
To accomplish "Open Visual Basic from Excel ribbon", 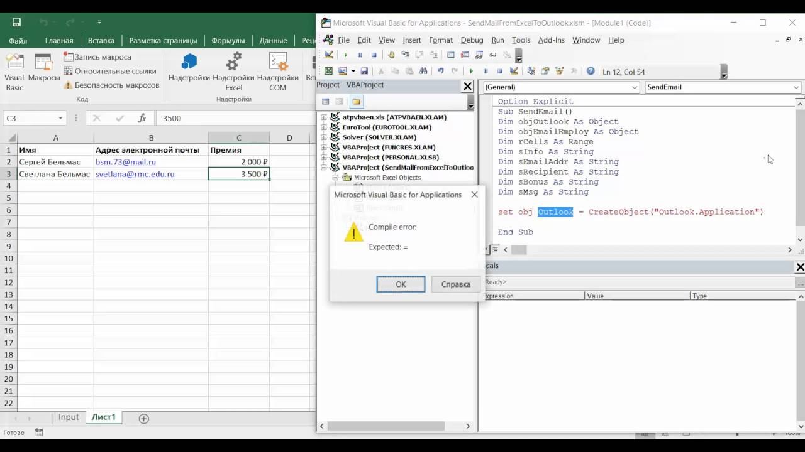I will tap(14, 72).
